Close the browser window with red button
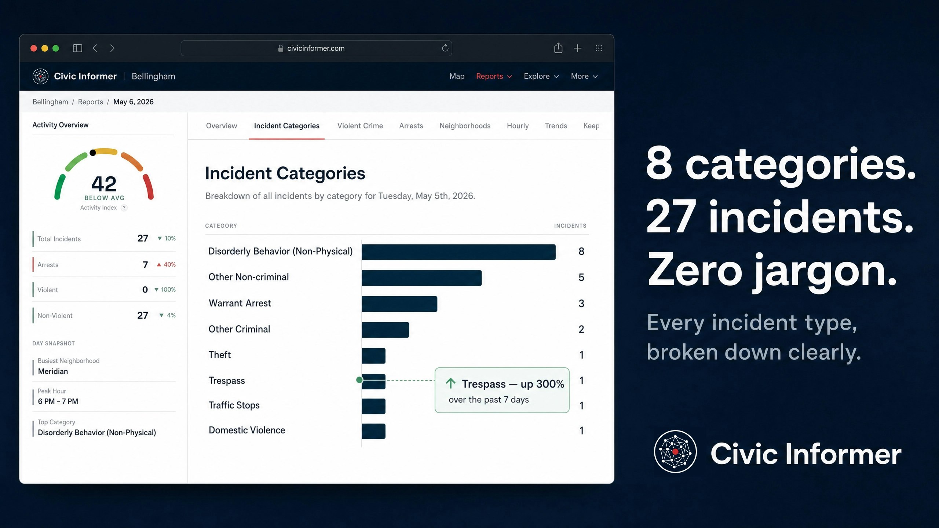This screenshot has width=939, height=528. [x=34, y=48]
